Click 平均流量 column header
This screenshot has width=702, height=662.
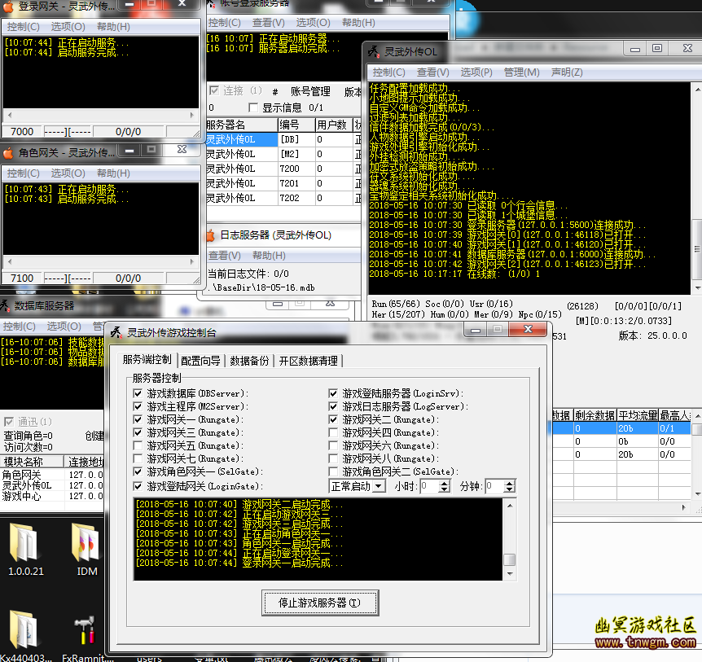tap(638, 415)
